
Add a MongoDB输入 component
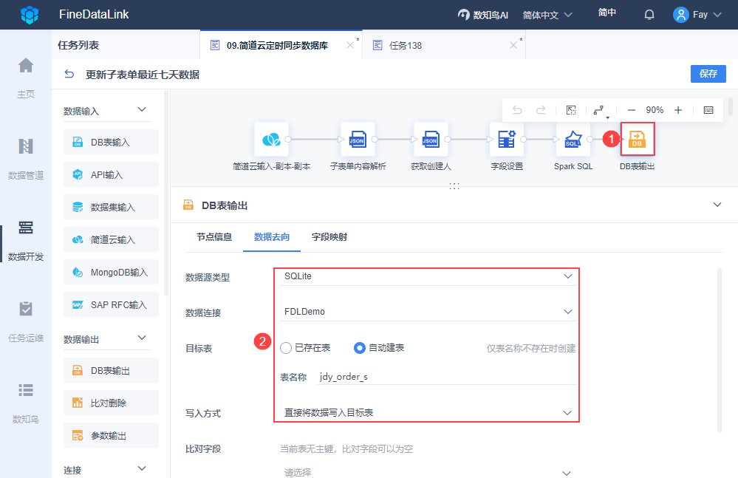coord(111,272)
